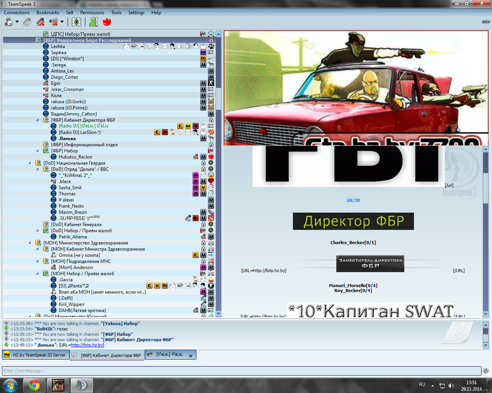Select user Hukutoc_Reclon in the channel tree
The image size is (492, 393).
coord(75,157)
